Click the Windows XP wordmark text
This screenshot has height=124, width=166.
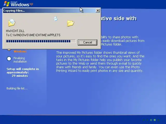click(x=22, y=4)
